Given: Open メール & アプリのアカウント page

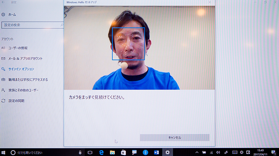Looking at the screenshot, I should coord(25,59).
